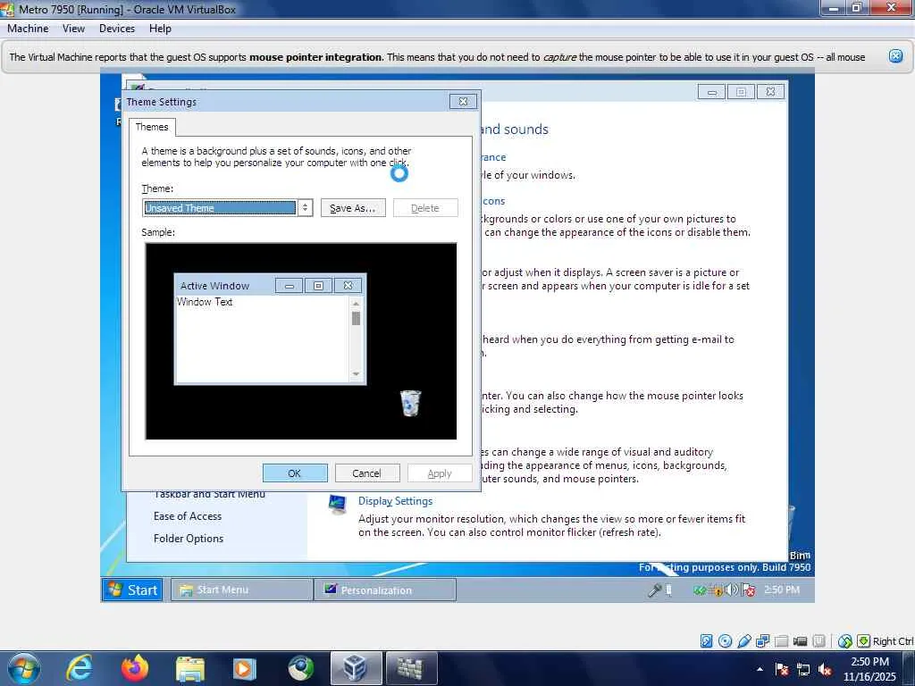Switch to Personalization guest taskbar button
915x686 pixels.
385,590
